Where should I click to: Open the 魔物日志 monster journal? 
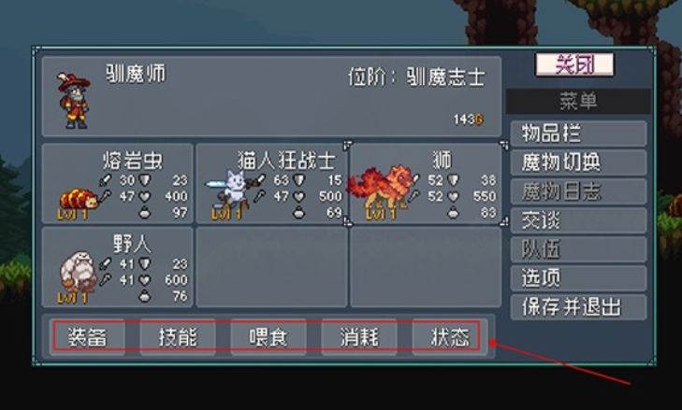(578, 191)
